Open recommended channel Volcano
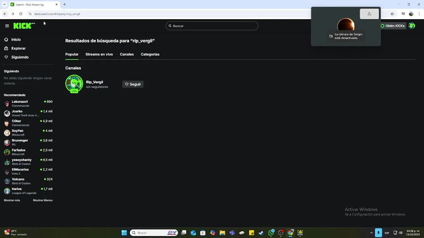This screenshot has width=424, height=238. point(28,181)
